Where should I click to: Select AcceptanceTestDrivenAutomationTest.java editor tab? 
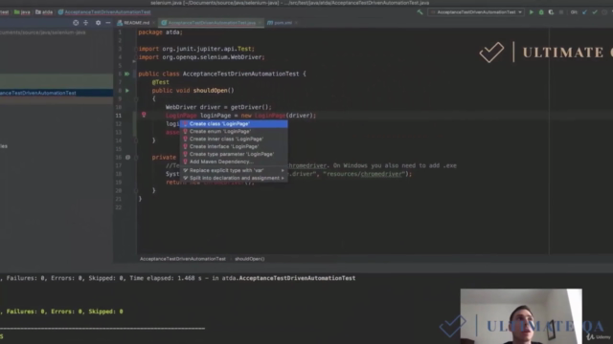tap(212, 23)
